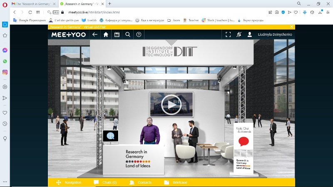Click the globe monitor at the booth

[x=110, y=136]
